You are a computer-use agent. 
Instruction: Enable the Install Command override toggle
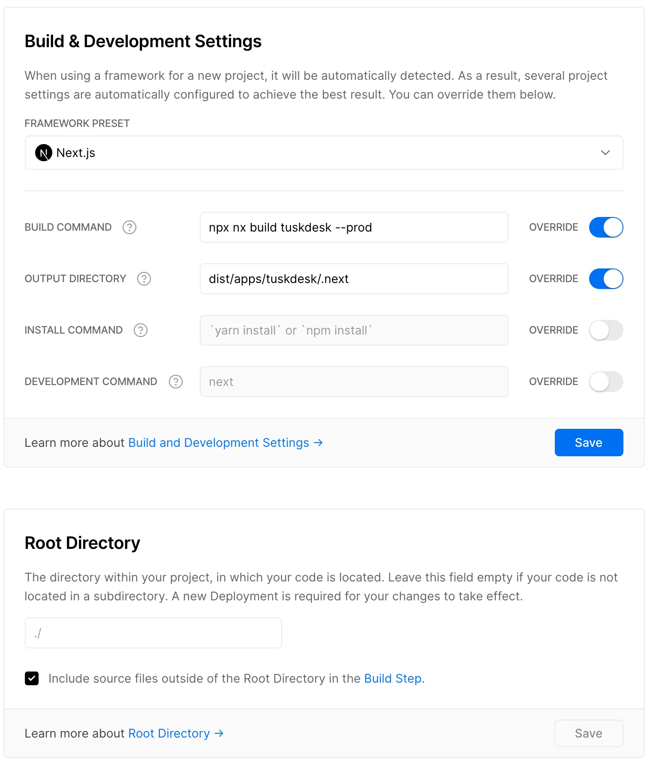pos(606,330)
